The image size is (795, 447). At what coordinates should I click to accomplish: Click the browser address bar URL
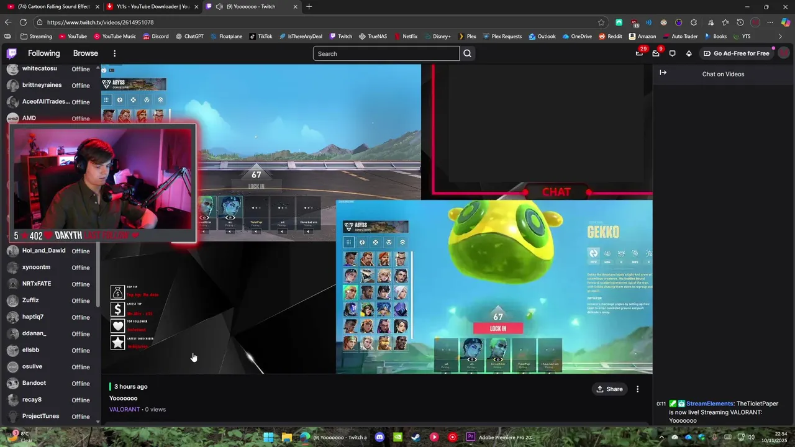pos(100,22)
